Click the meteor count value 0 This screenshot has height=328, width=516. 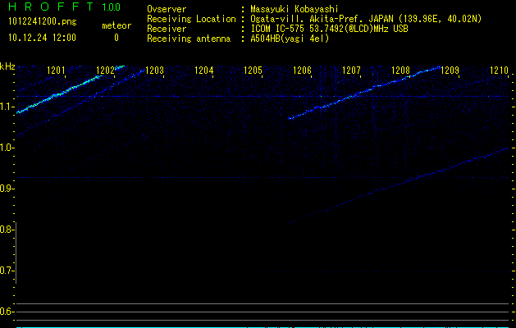[116, 38]
